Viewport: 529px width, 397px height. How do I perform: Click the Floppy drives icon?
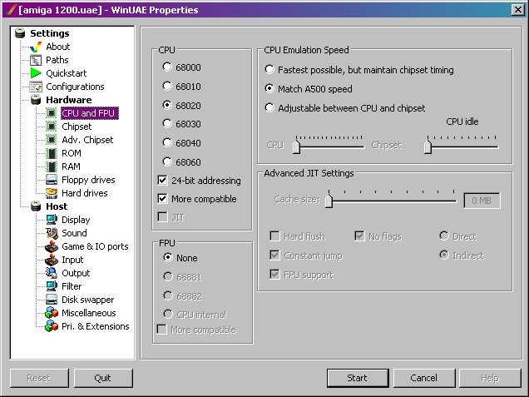click(52, 180)
